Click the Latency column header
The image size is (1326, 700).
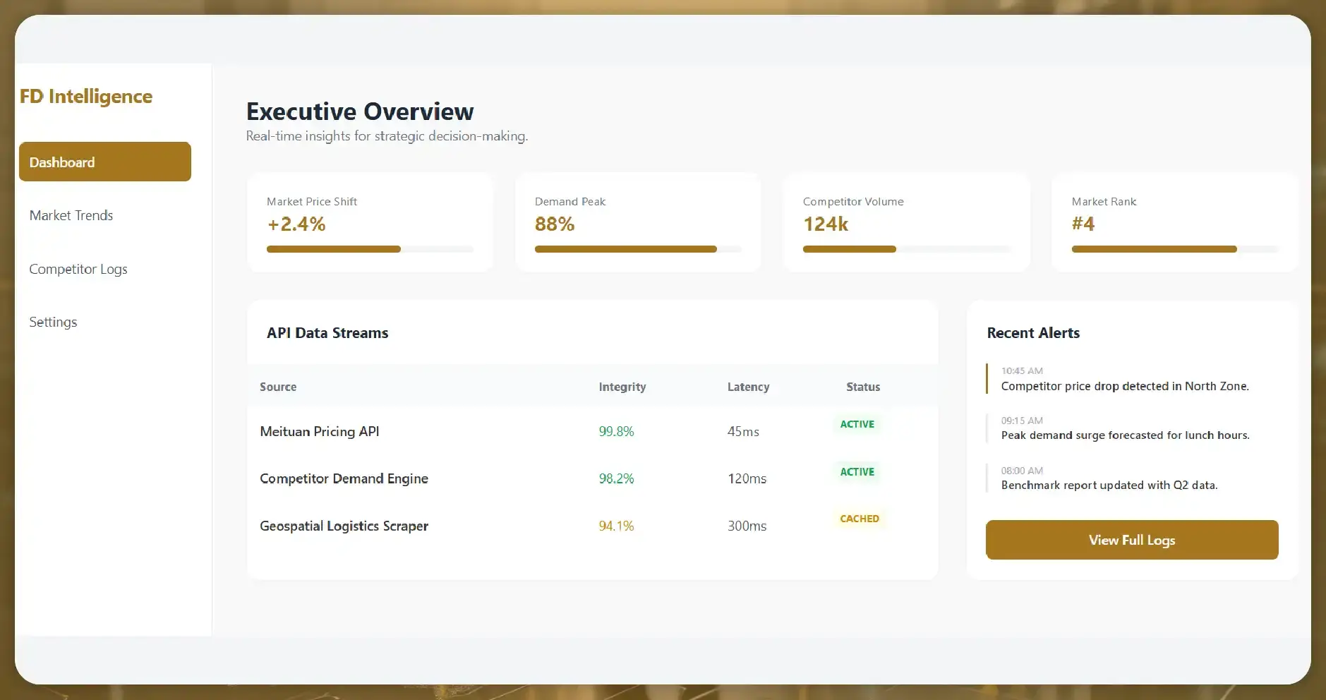pos(749,387)
